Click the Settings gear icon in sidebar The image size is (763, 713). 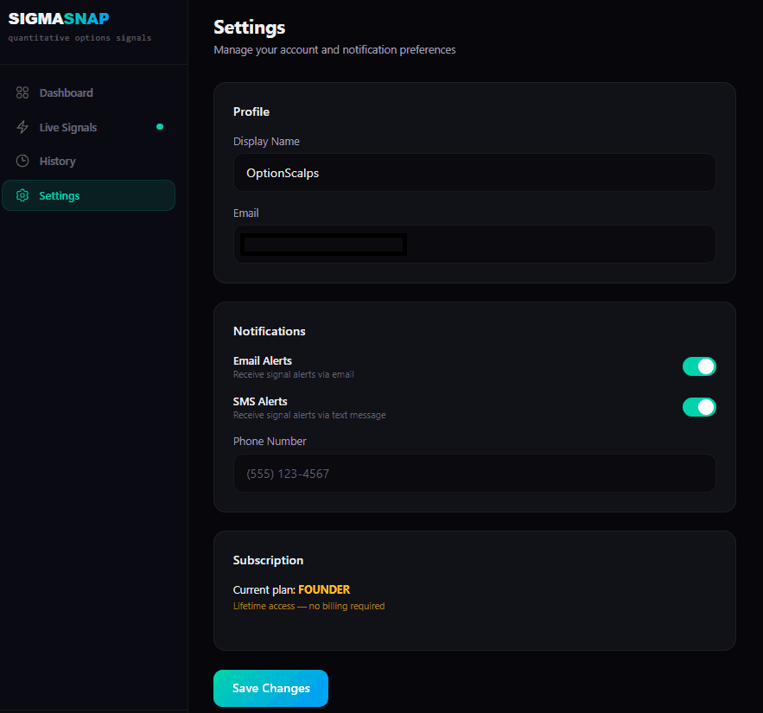click(x=22, y=196)
